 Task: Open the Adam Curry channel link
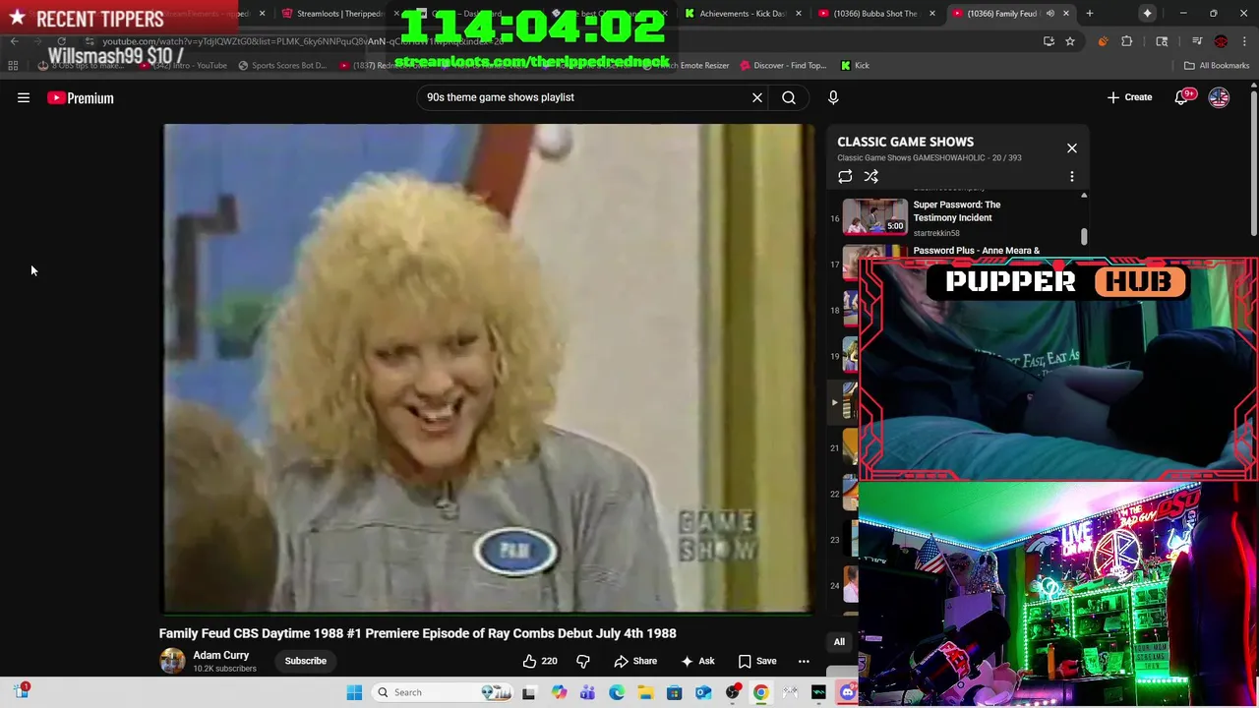pyautogui.click(x=221, y=656)
